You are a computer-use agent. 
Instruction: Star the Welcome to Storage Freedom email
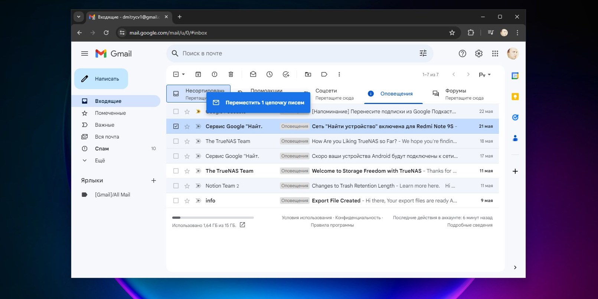point(187,171)
